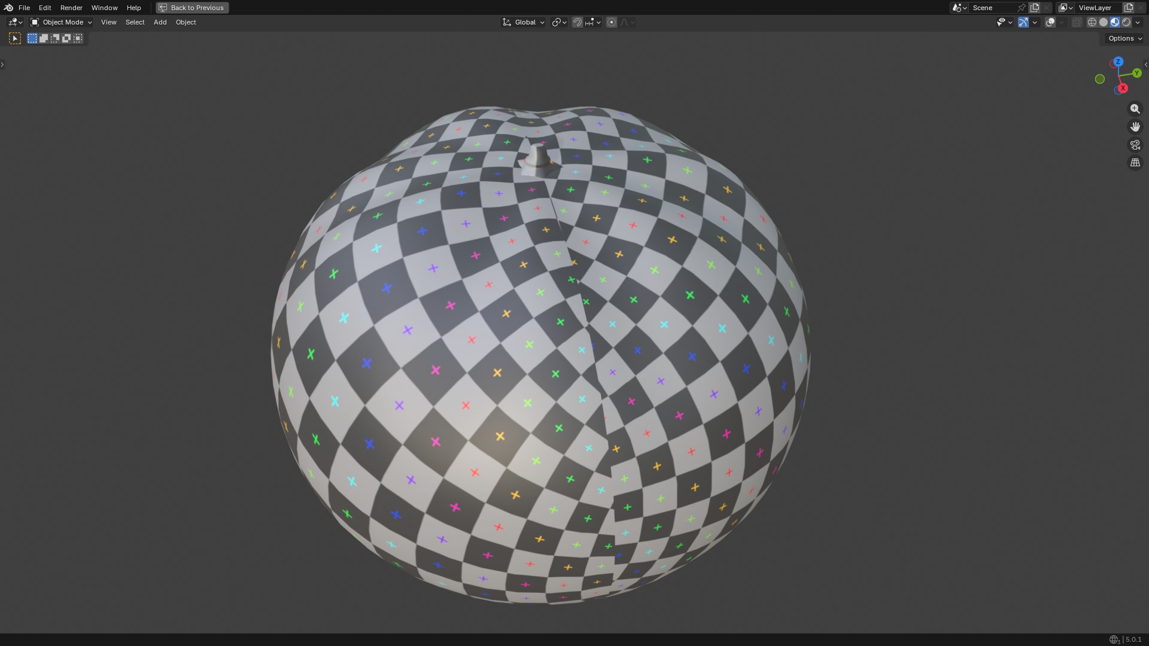Image resolution: width=1149 pixels, height=646 pixels.
Task: Open Global transform orientation dropdown
Action: 523,22
